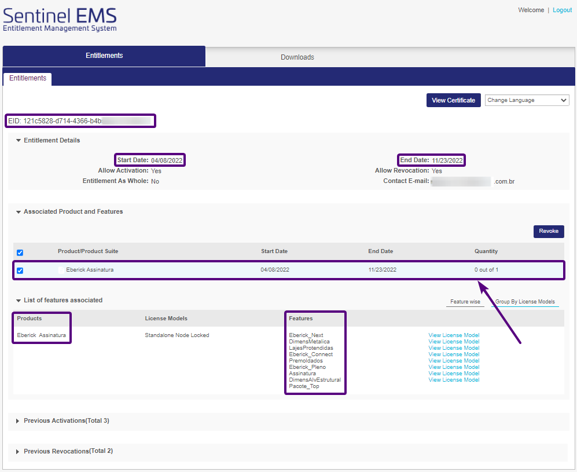
Task: Click Start Date value 04/08/2022 in details
Action: point(167,160)
